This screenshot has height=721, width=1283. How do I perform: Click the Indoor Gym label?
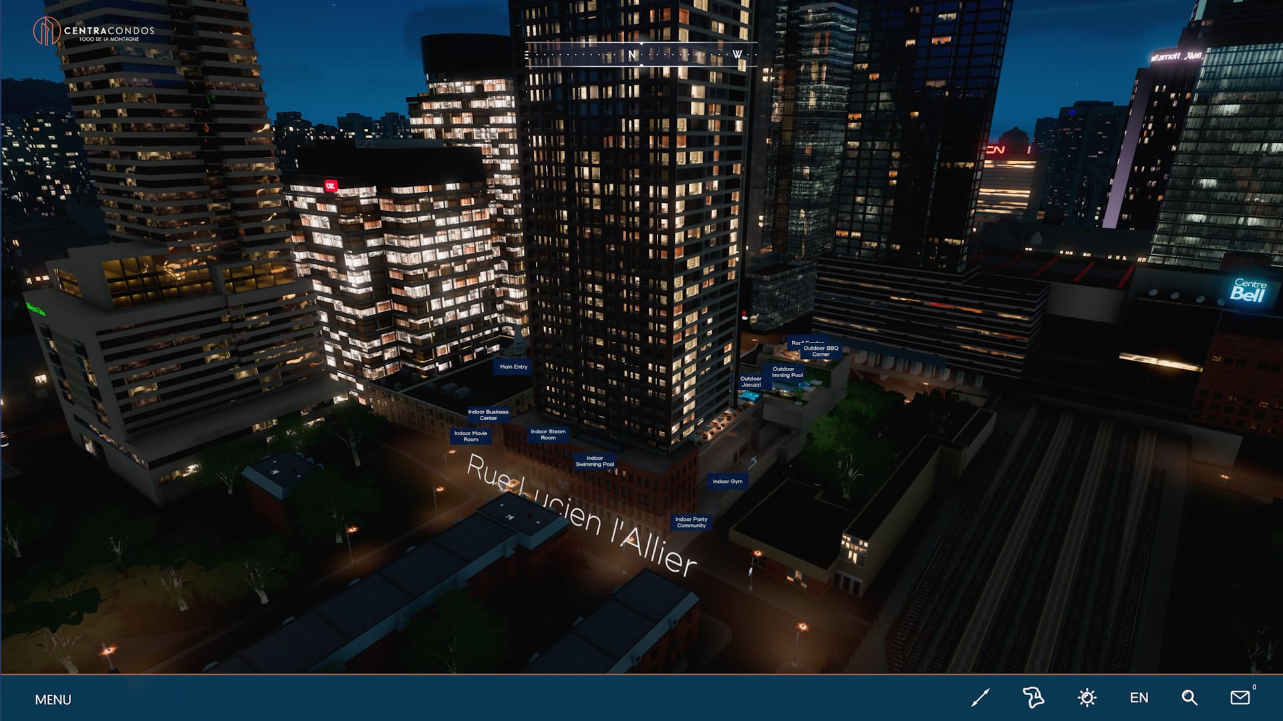[727, 481]
